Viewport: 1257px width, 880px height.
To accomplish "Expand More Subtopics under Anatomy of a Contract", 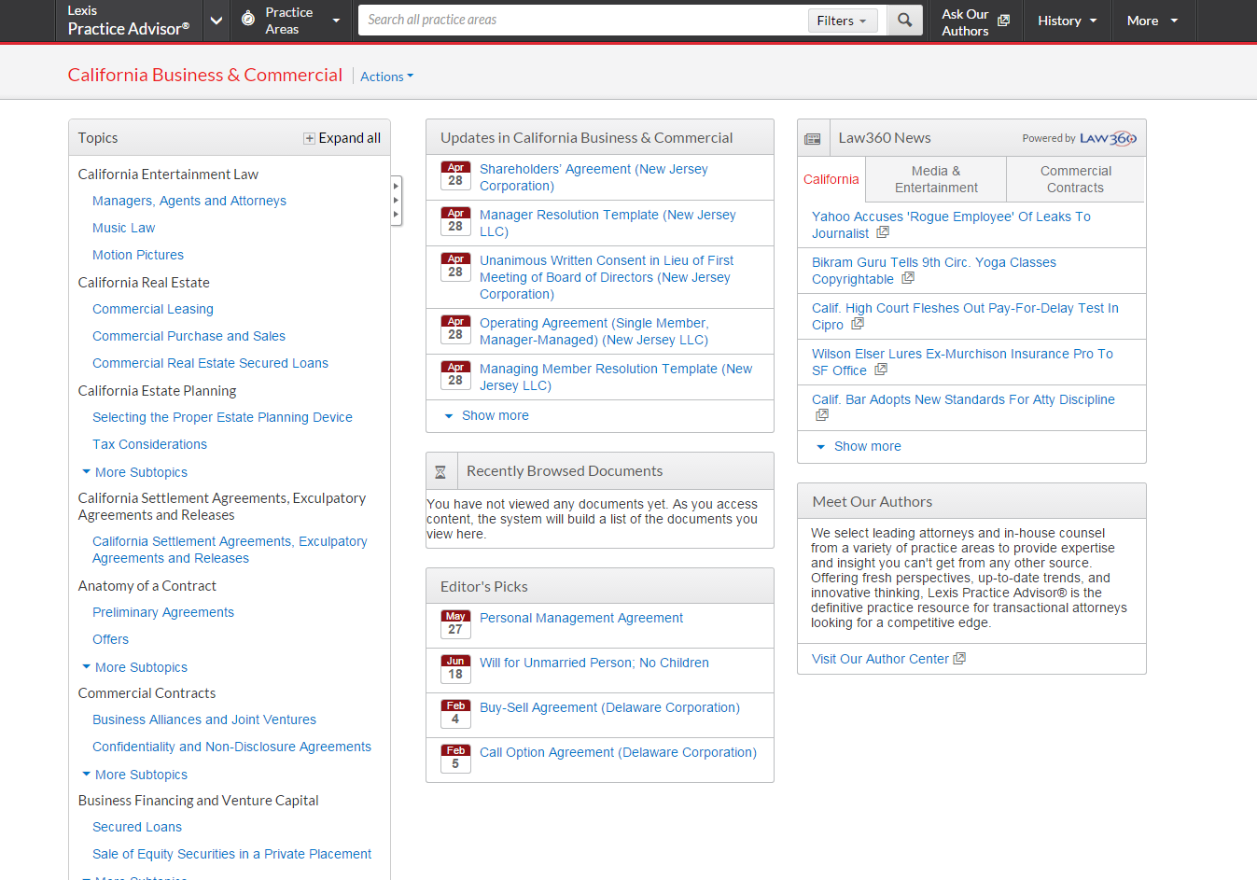I will coord(134,667).
